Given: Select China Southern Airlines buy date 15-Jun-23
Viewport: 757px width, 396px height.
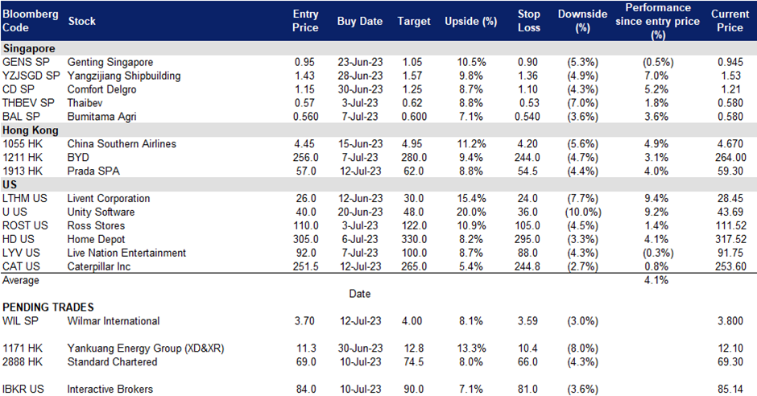Looking at the screenshot, I should pos(360,144).
